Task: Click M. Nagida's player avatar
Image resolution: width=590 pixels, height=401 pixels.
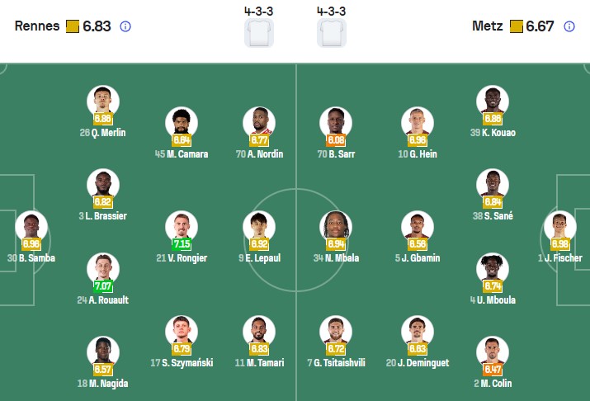Action: (103, 351)
